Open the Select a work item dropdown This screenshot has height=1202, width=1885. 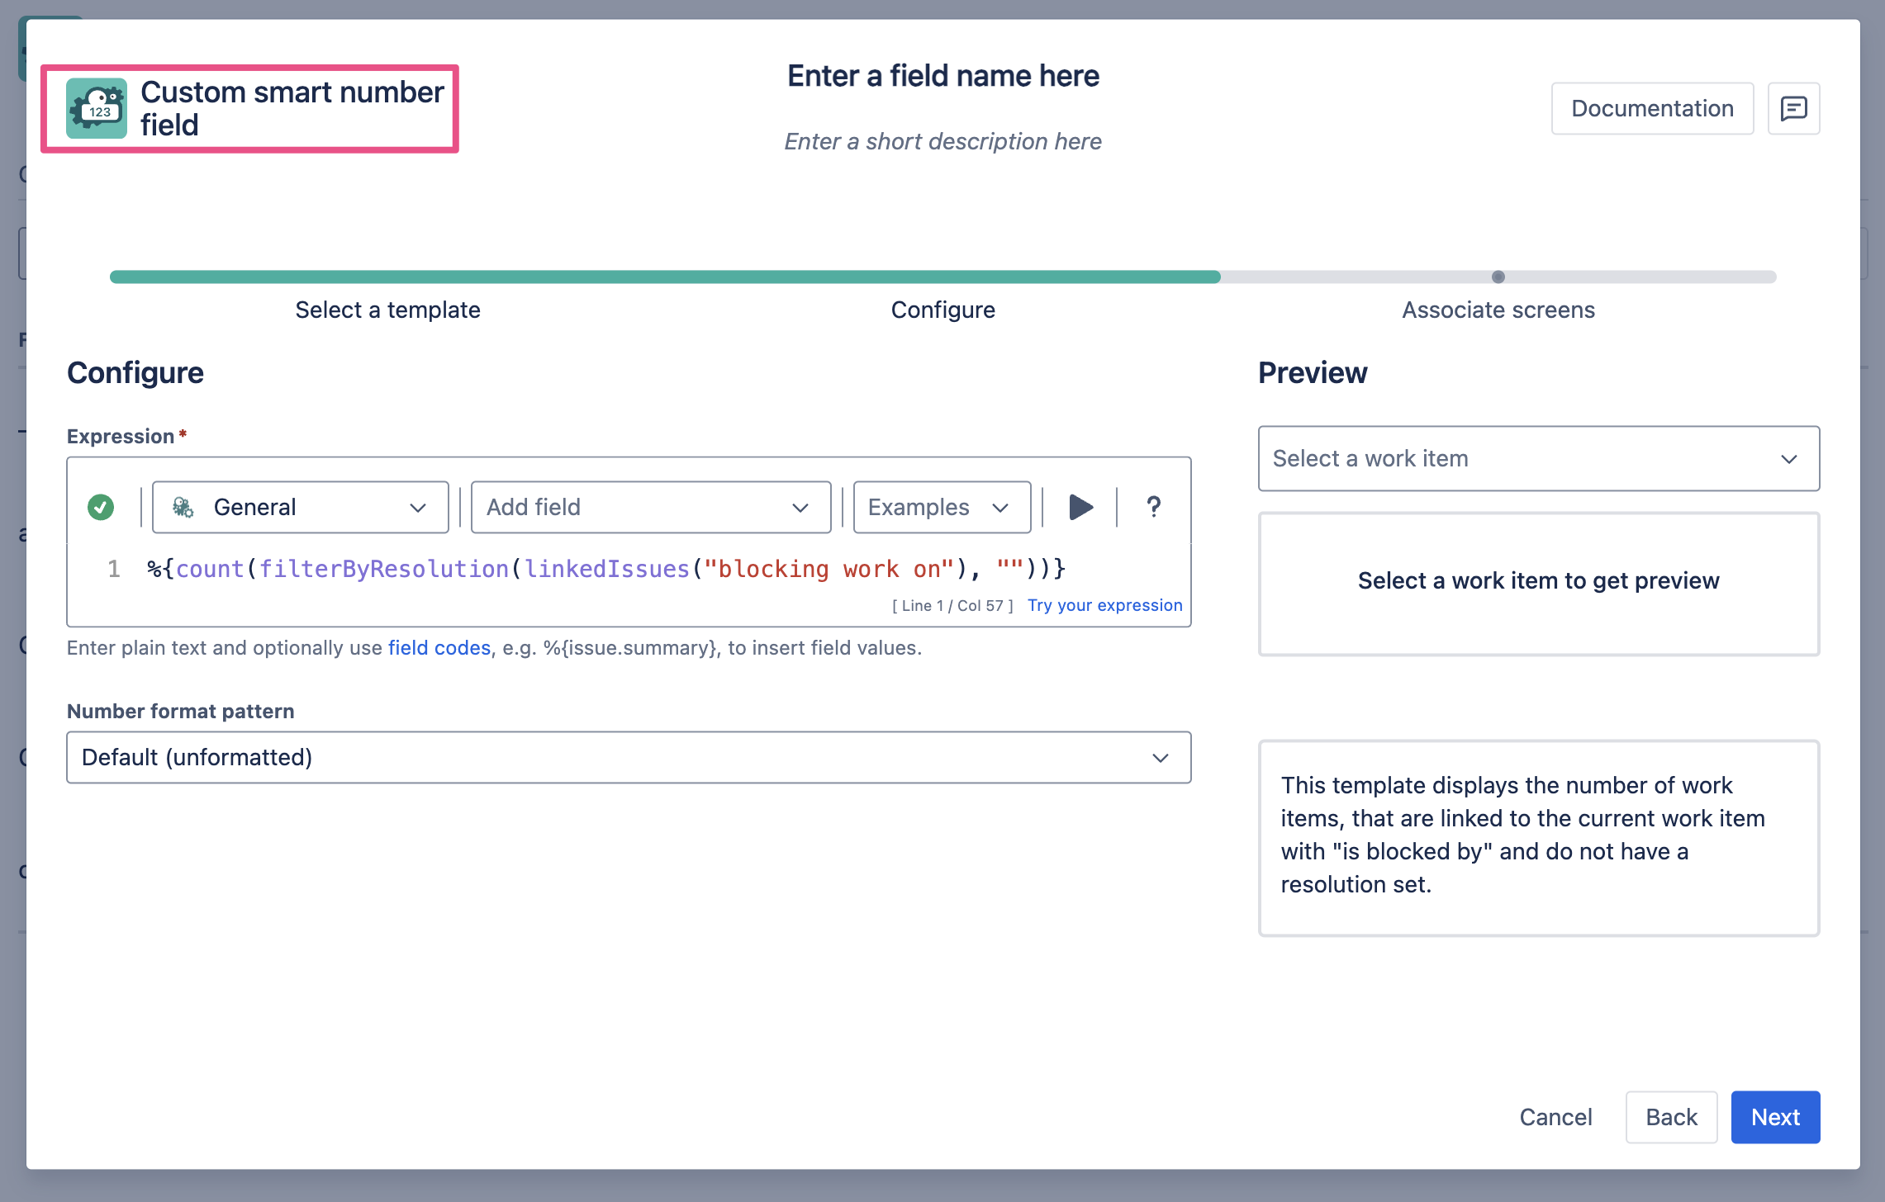(x=1538, y=459)
